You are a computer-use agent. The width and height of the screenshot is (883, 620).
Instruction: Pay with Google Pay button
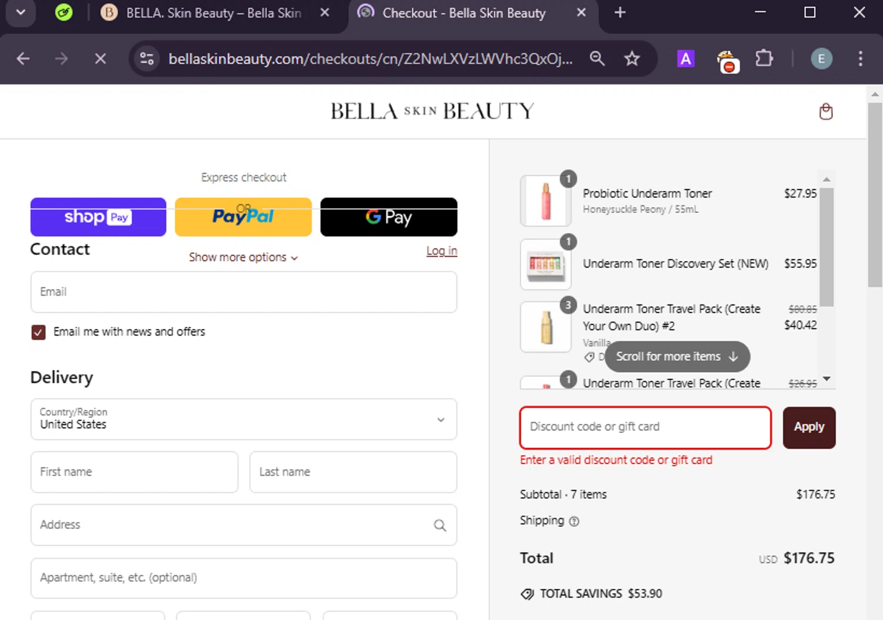click(389, 217)
